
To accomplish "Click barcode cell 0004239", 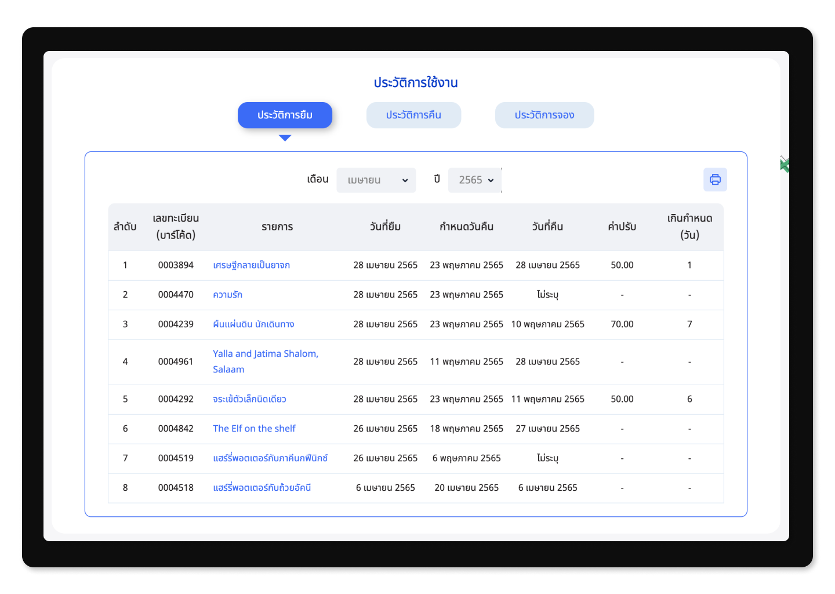I will tap(176, 324).
